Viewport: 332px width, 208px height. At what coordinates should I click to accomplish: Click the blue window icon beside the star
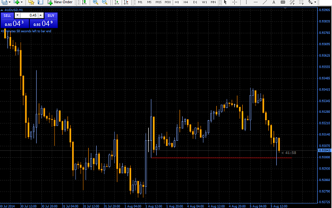point(40,2)
